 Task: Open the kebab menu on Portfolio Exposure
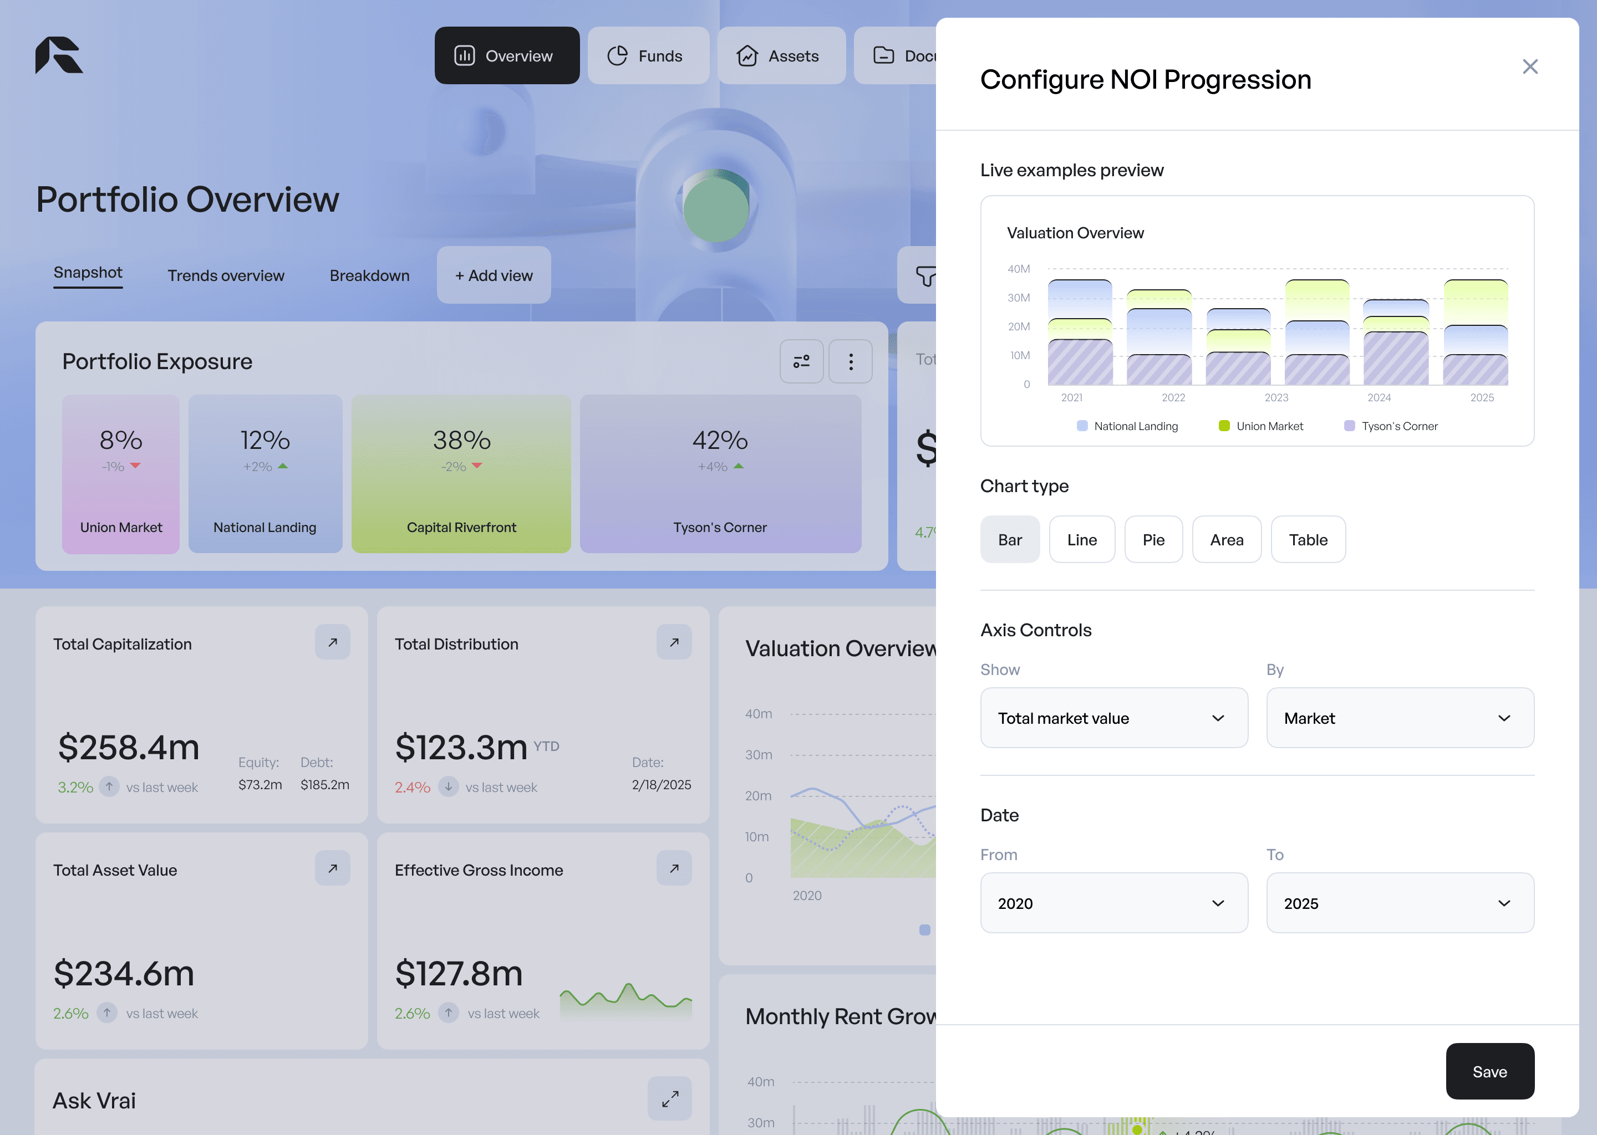850,361
